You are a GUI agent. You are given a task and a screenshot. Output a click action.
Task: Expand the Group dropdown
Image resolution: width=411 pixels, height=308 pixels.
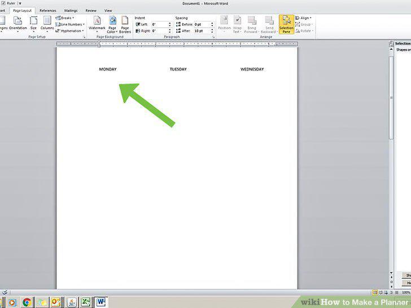[304, 24]
